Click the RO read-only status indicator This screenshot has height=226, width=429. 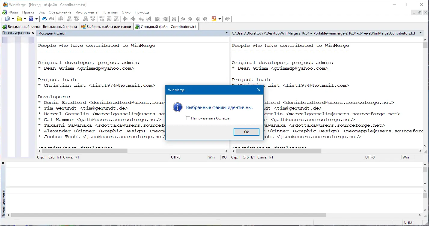224,157
